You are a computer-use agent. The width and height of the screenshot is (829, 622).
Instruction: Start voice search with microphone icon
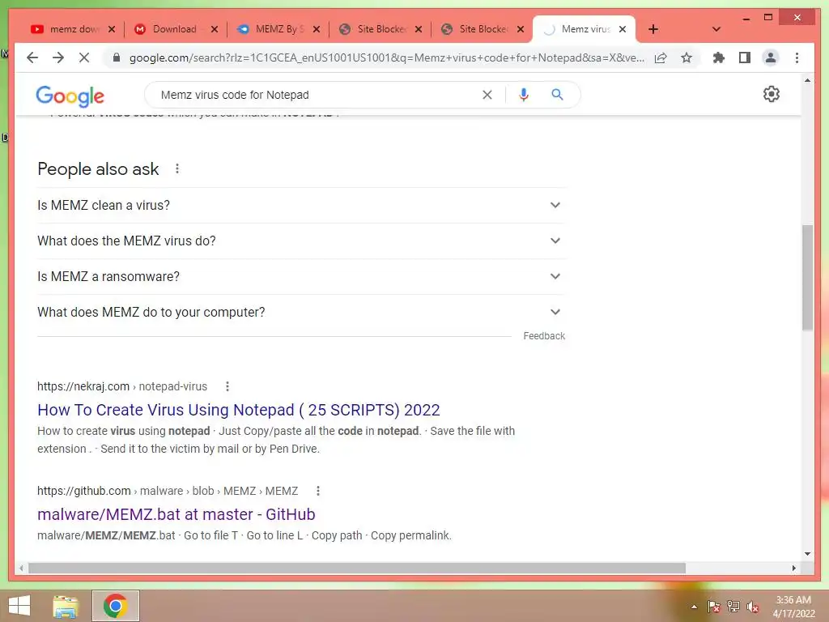click(x=524, y=95)
